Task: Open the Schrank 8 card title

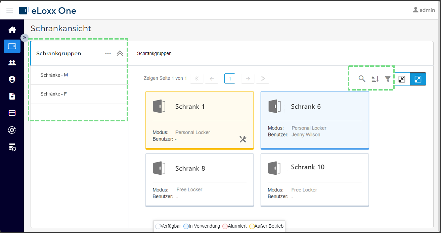Action: click(190, 168)
